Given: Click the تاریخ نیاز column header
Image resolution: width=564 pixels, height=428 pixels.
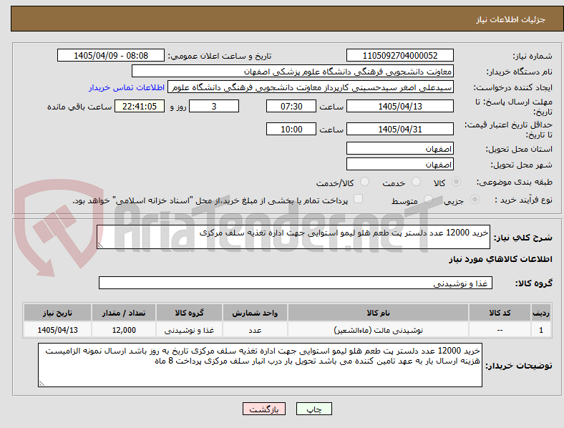Looking at the screenshot, I should tap(57, 313).
